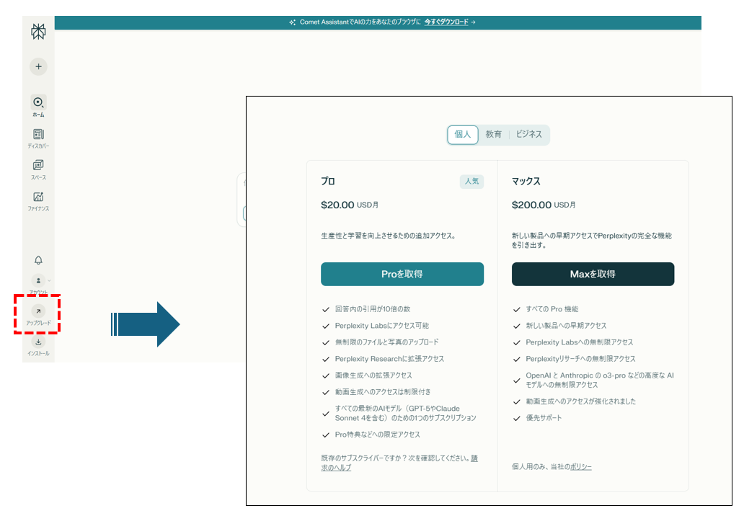Open the Home (ホーム) search icon
The image size is (744, 516).
pyautogui.click(x=38, y=102)
